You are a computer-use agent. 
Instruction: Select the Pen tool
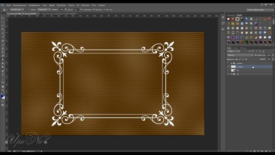point(3,71)
